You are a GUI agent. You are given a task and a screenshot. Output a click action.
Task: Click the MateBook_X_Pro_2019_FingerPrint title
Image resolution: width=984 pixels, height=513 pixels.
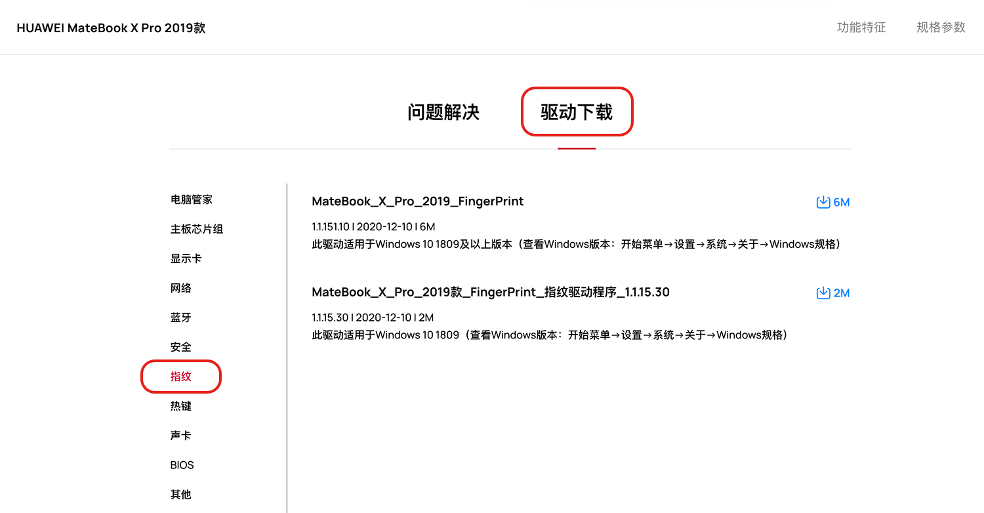pos(418,201)
